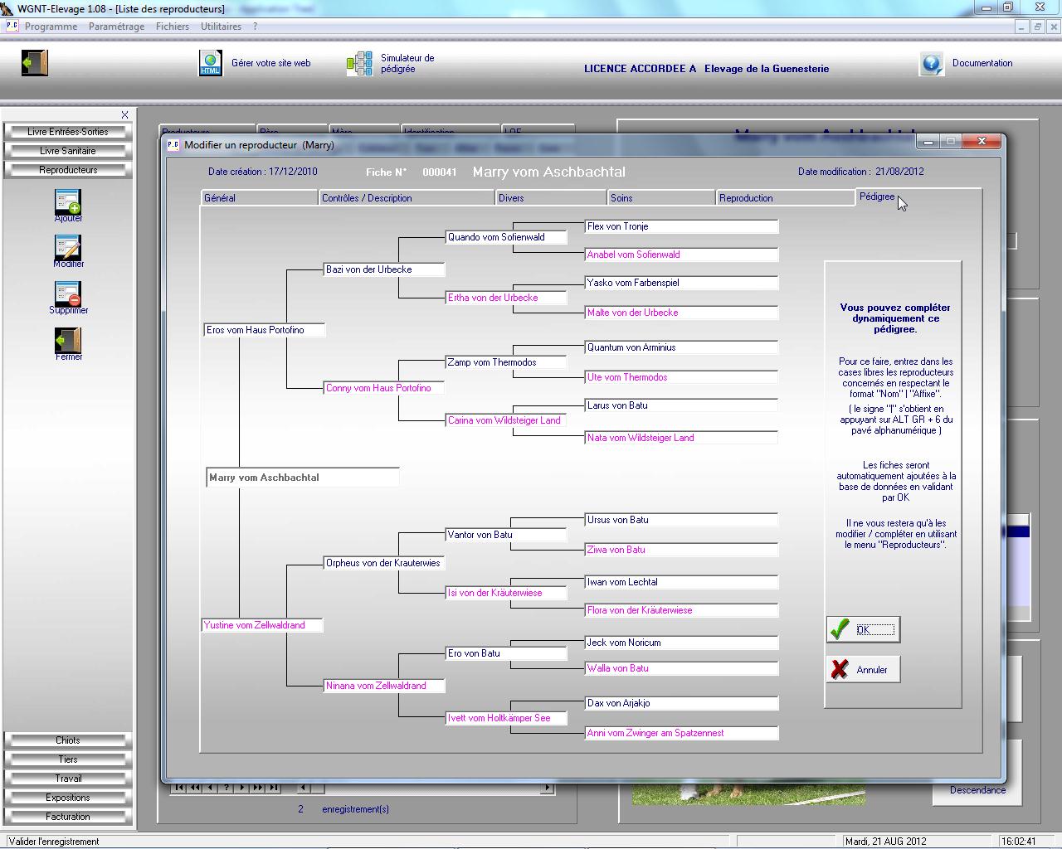Expand the Chiots sidebar section
The width and height of the screenshot is (1062, 849).
tap(68, 740)
